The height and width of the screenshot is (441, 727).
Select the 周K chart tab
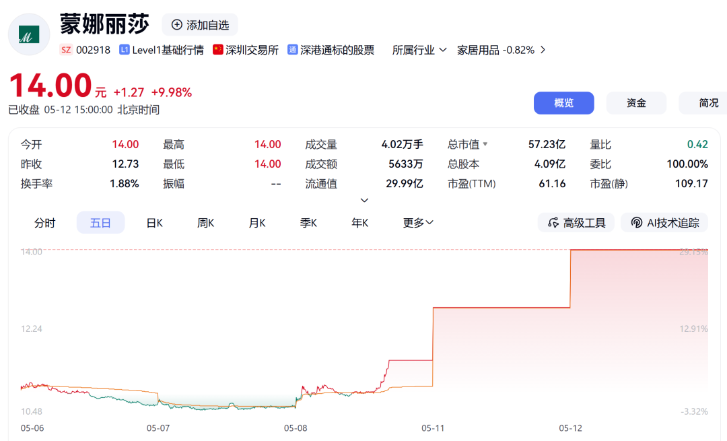pyautogui.click(x=205, y=223)
